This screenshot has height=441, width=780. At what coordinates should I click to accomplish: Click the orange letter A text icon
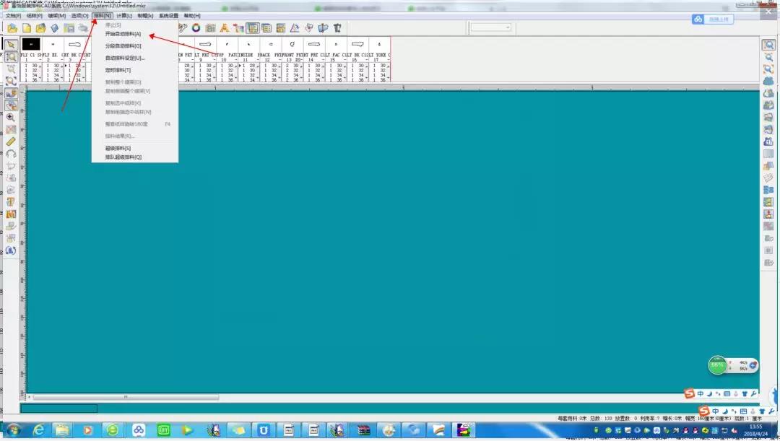click(224, 28)
